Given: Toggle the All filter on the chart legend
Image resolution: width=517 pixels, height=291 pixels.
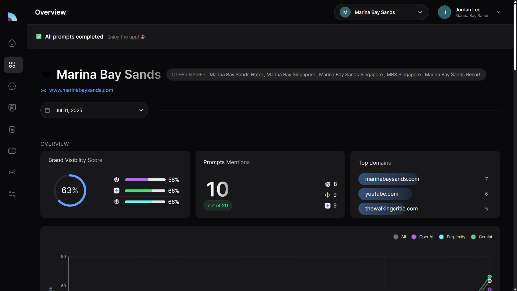Looking at the screenshot, I should tap(400, 237).
